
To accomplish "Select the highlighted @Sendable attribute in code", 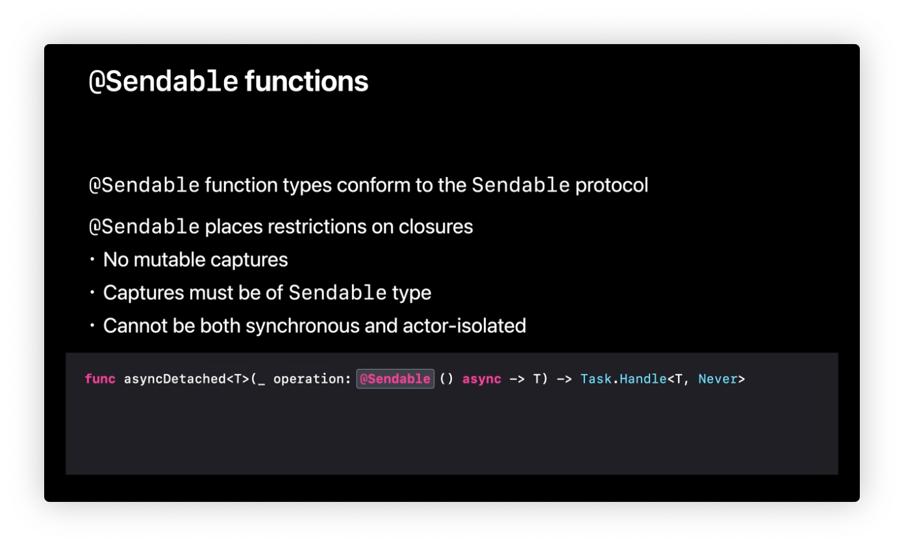I will coord(395,379).
